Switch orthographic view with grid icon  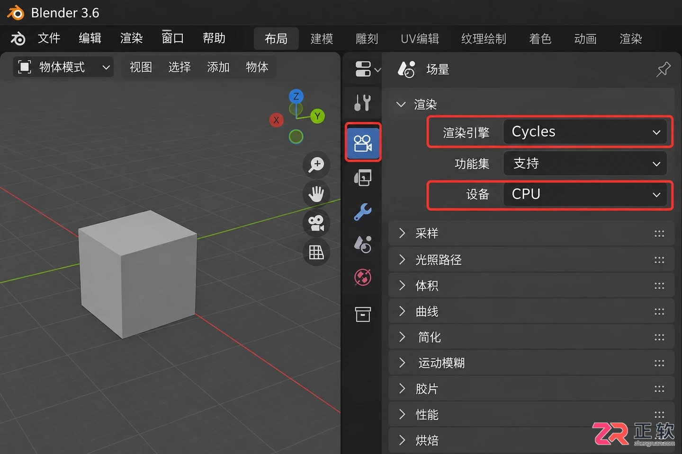[x=316, y=253]
